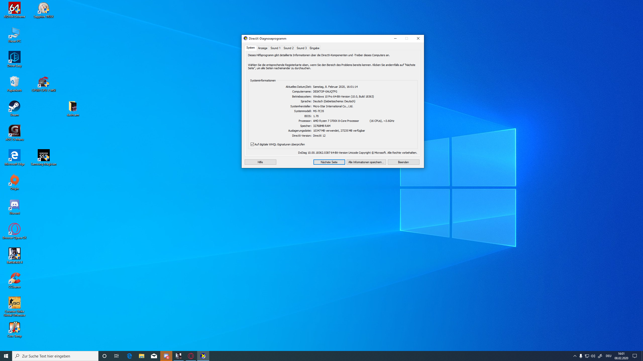The image size is (643, 361).
Task: Click the Nächste Seite button
Action: (329, 162)
